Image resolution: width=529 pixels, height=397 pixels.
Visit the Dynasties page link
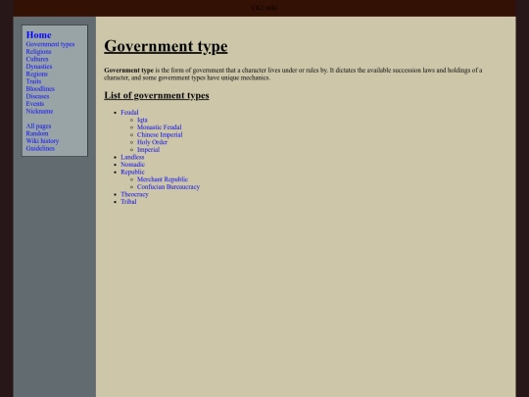[39, 67]
